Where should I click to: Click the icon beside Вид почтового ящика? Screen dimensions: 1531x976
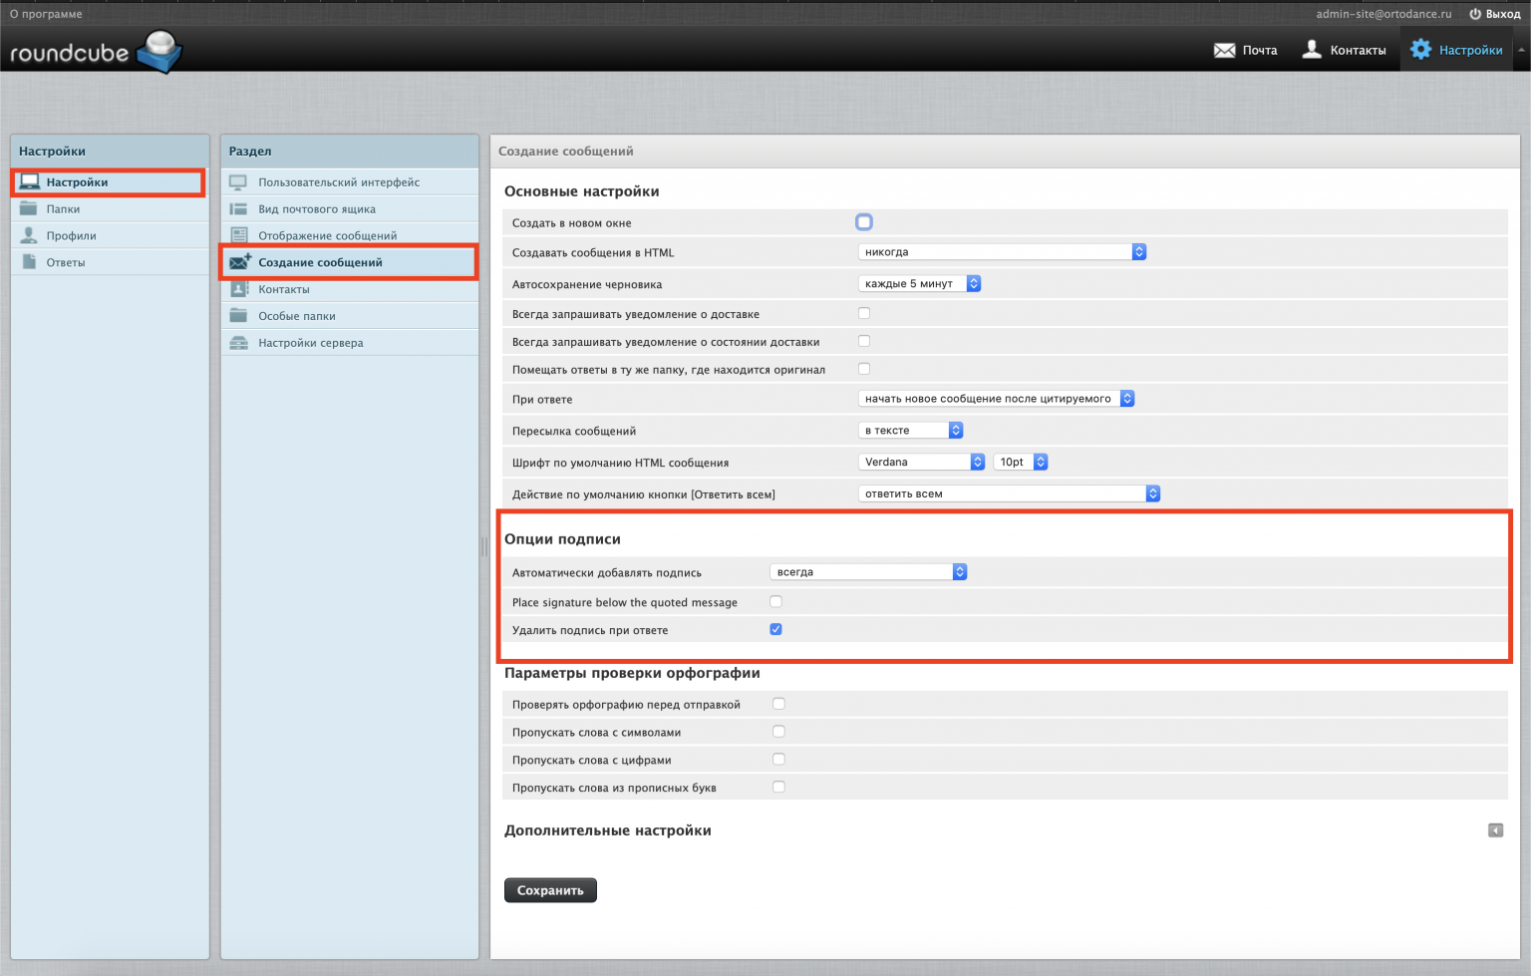238,208
